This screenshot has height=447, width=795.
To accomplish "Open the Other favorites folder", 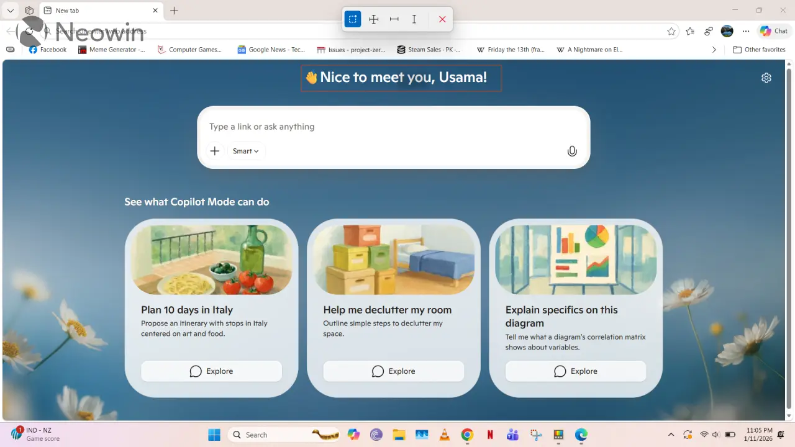I will coord(759,50).
